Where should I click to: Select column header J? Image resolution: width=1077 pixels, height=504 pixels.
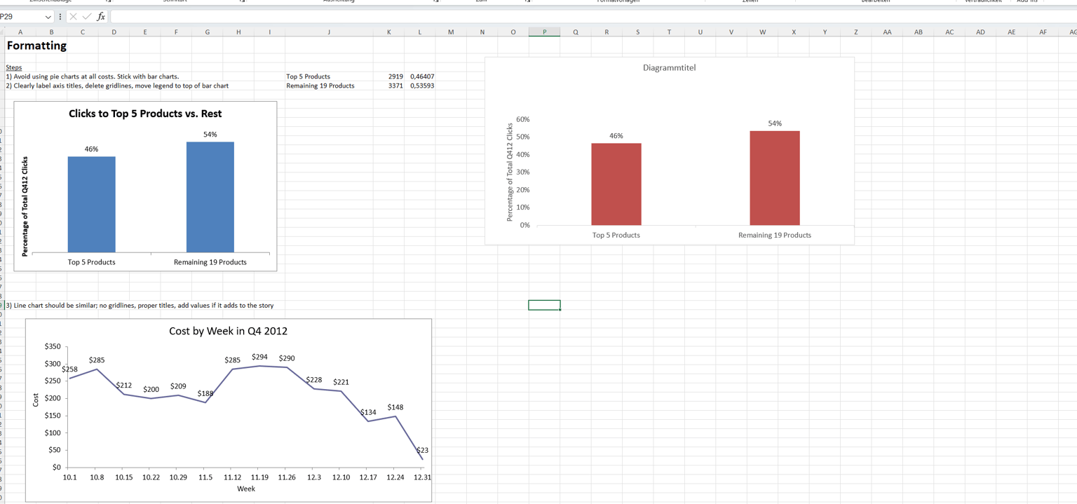click(329, 32)
